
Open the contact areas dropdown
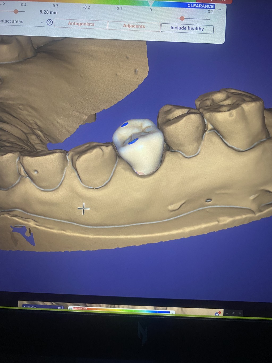point(22,22)
